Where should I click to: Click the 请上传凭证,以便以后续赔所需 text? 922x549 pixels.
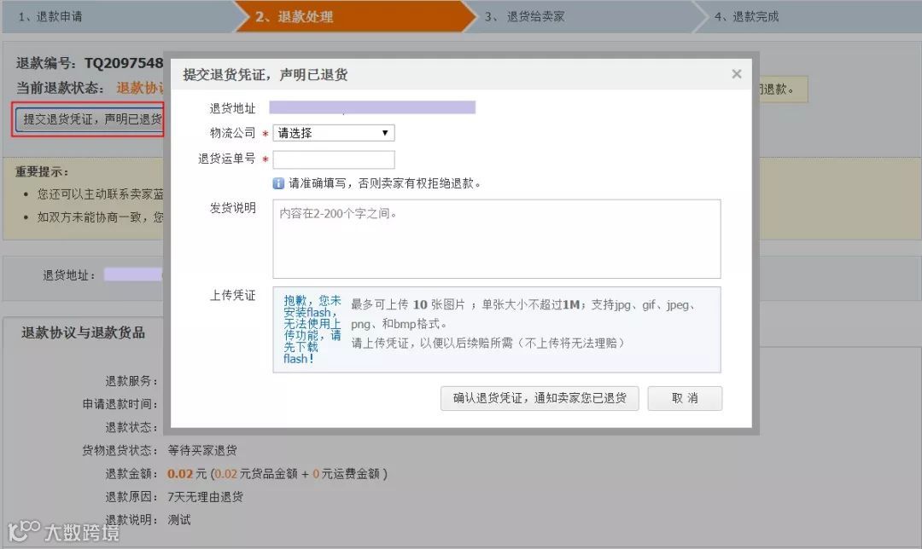[487, 343]
